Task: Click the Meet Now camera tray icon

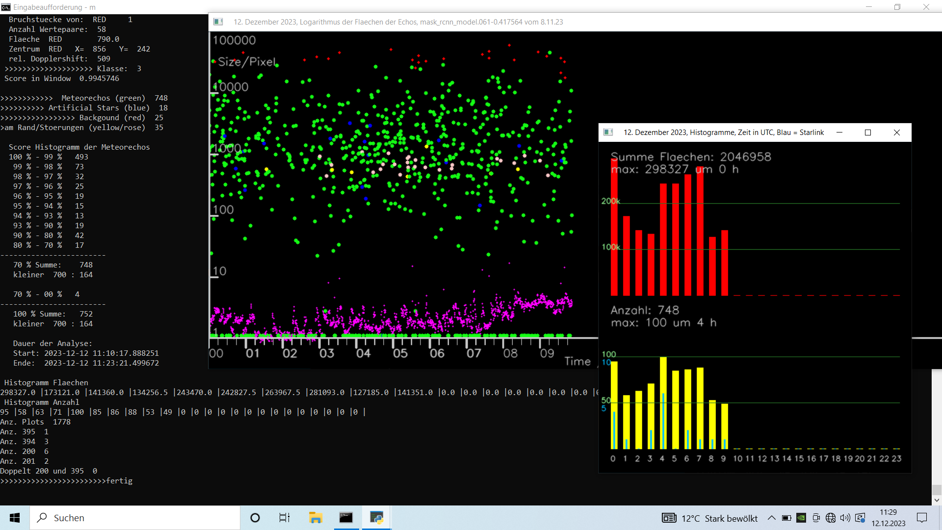Action: (x=816, y=518)
